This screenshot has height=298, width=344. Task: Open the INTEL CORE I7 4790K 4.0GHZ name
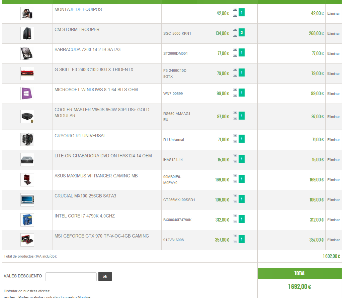tap(84, 216)
